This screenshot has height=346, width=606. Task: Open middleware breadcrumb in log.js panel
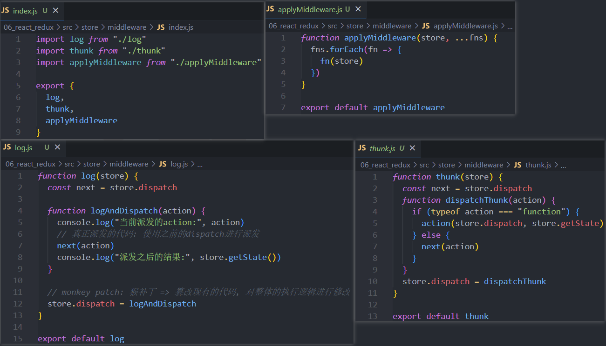click(129, 164)
